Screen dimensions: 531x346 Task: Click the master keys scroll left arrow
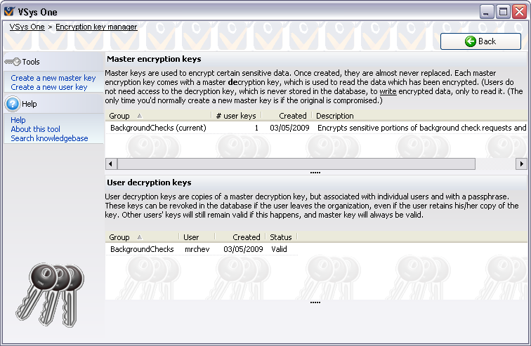click(x=111, y=164)
